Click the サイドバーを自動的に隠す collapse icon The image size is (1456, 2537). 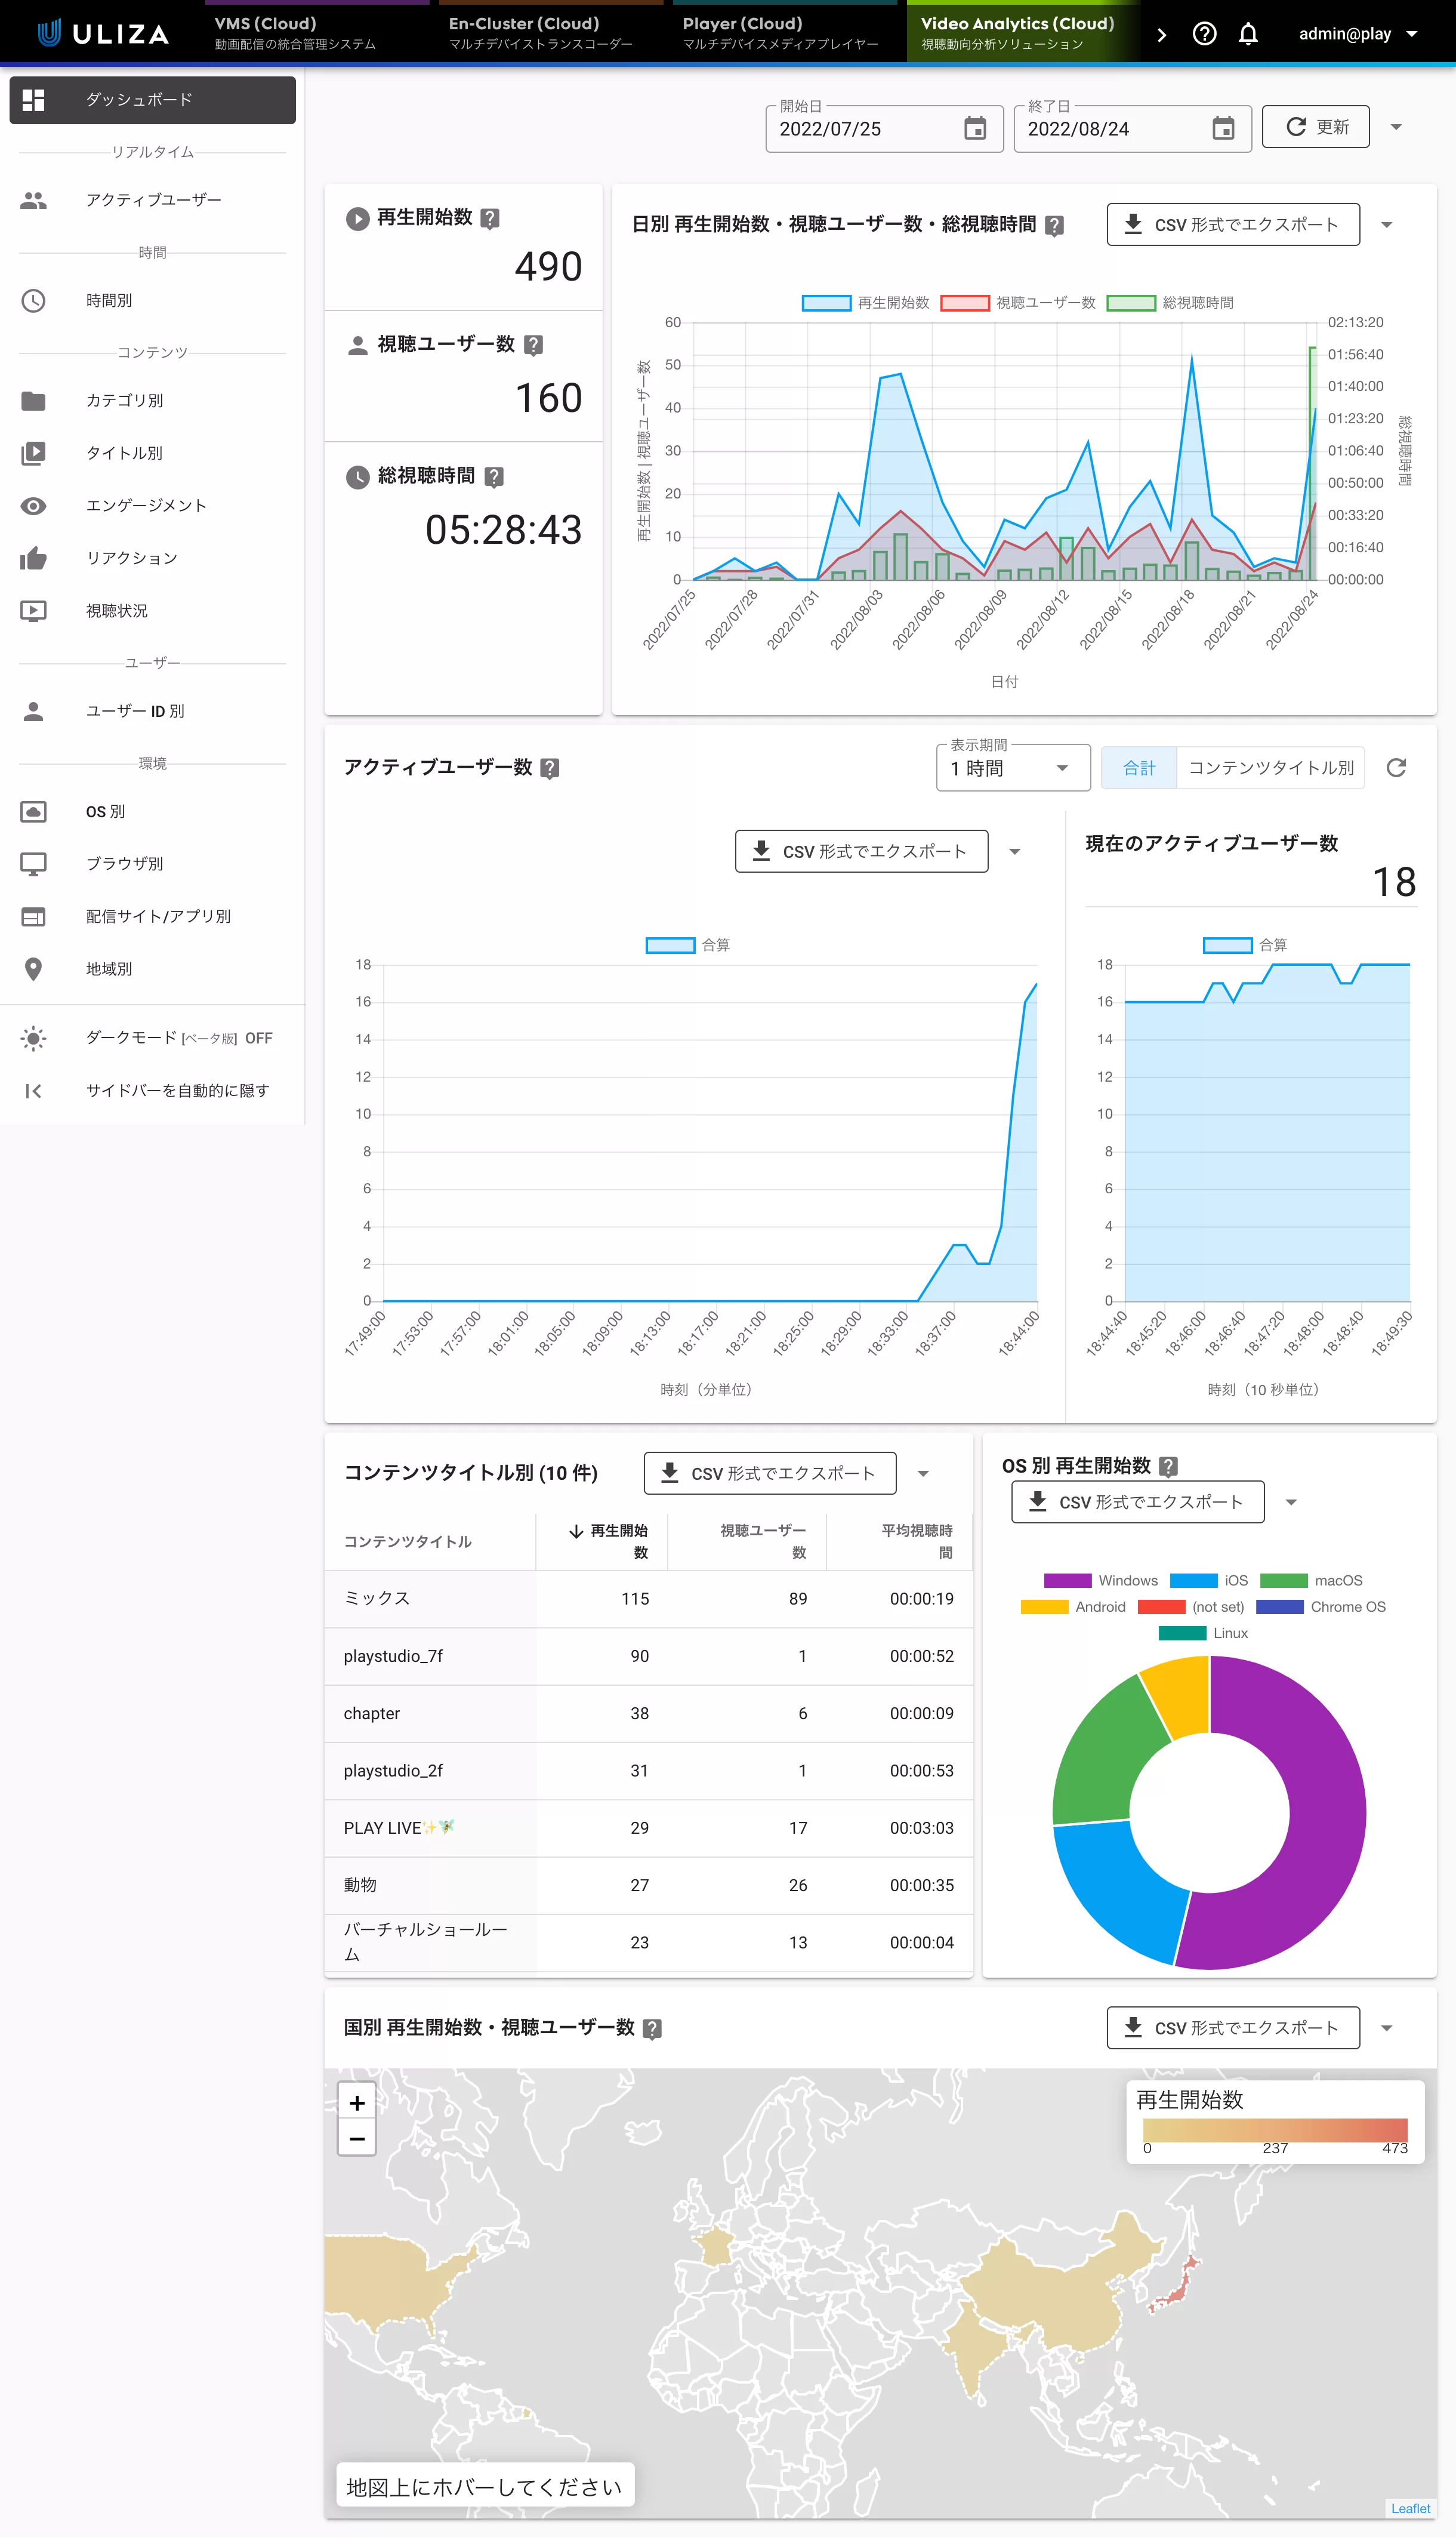[x=33, y=1091]
